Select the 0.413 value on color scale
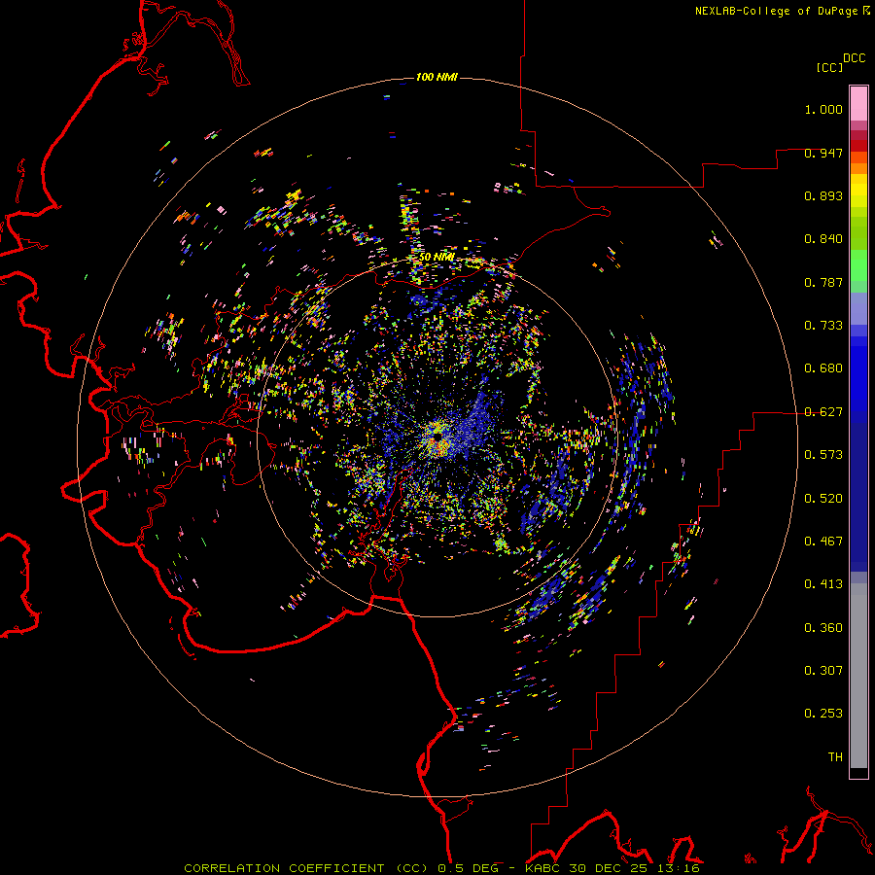 click(823, 584)
